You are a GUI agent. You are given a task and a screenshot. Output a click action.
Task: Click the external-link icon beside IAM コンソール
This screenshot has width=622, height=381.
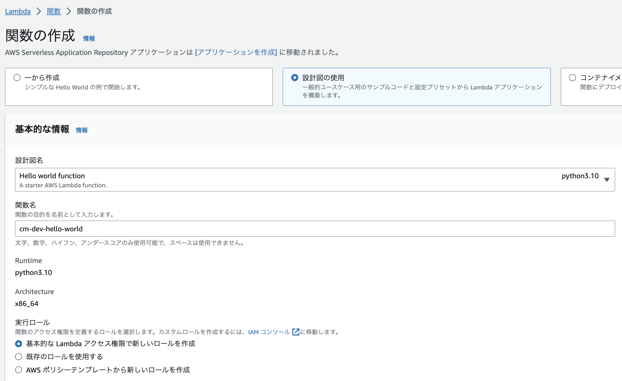[x=295, y=332]
